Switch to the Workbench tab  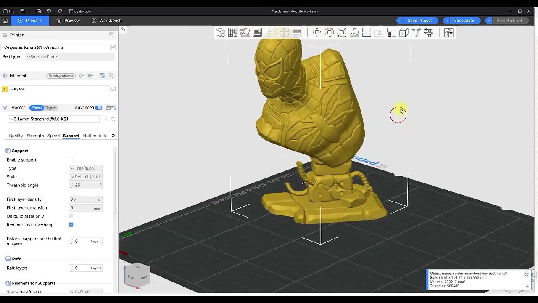106,20
